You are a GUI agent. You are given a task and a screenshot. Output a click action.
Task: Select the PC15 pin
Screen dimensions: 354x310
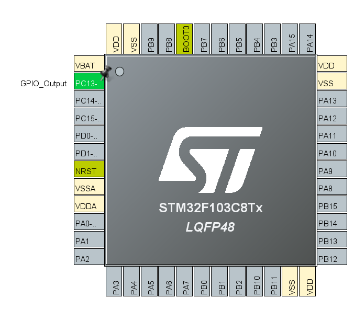click(x=89, y=117)
